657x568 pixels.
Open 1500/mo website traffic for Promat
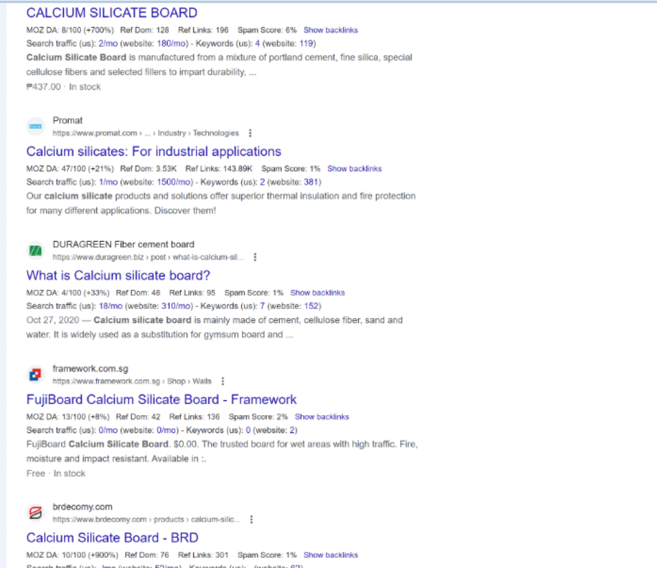tap(174, 182)
